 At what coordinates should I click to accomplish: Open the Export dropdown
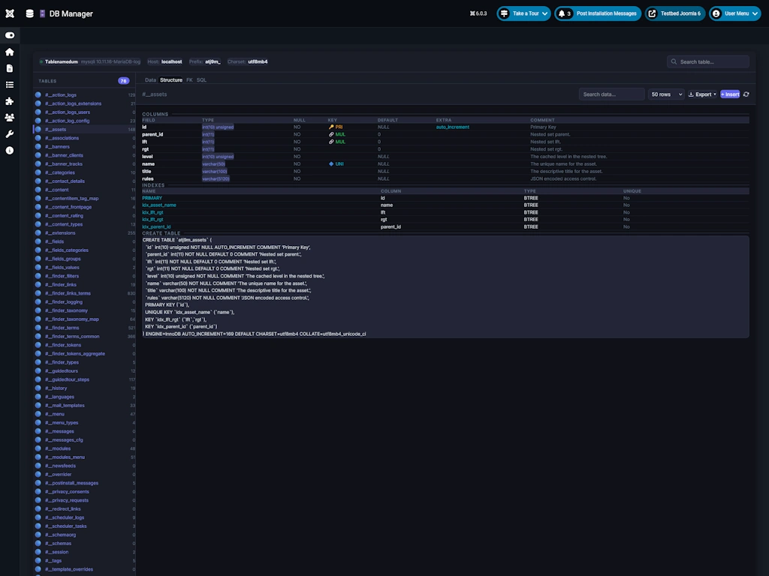click(x=702, y=94)
